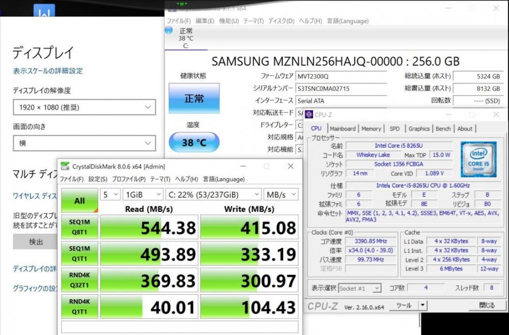Click the RND4K Q1T1 read value 40.01
This screenshot has width=509, height=335.
tap(149, 307)
